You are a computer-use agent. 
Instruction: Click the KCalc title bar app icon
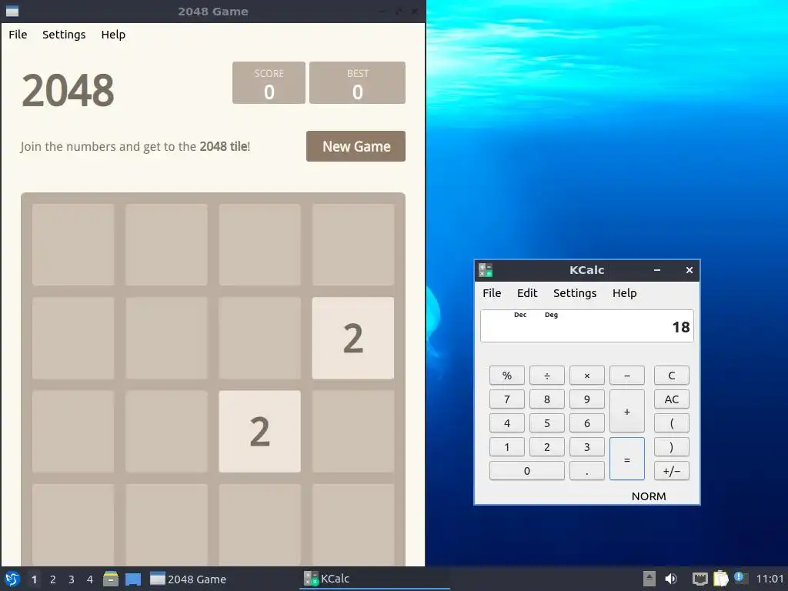486,270
